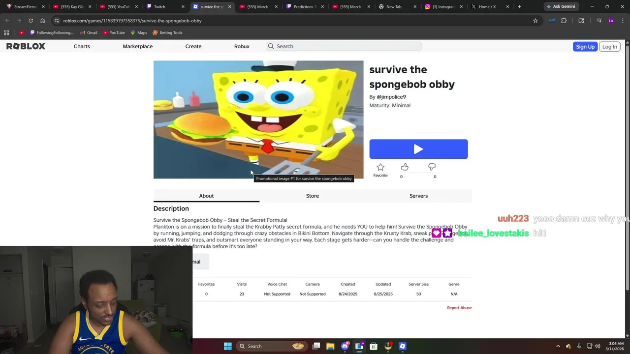Screen dimensions: 630x354
Task: Click the magnifier icon in Roblox search
Action: click(x=271, y=46)
